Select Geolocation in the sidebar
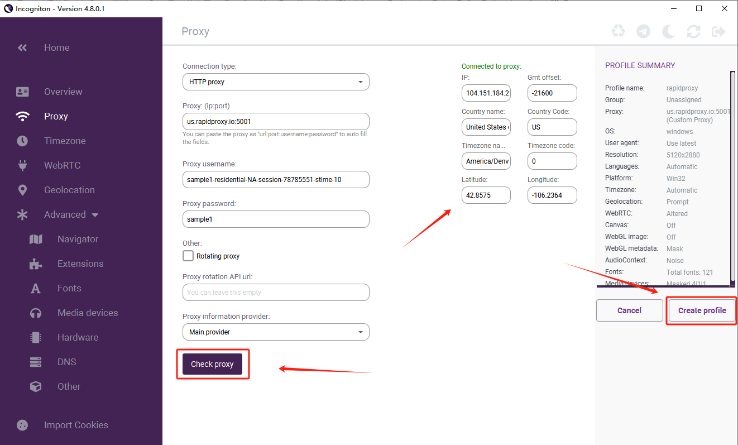The image size is (738, 445). click(69, 190)
